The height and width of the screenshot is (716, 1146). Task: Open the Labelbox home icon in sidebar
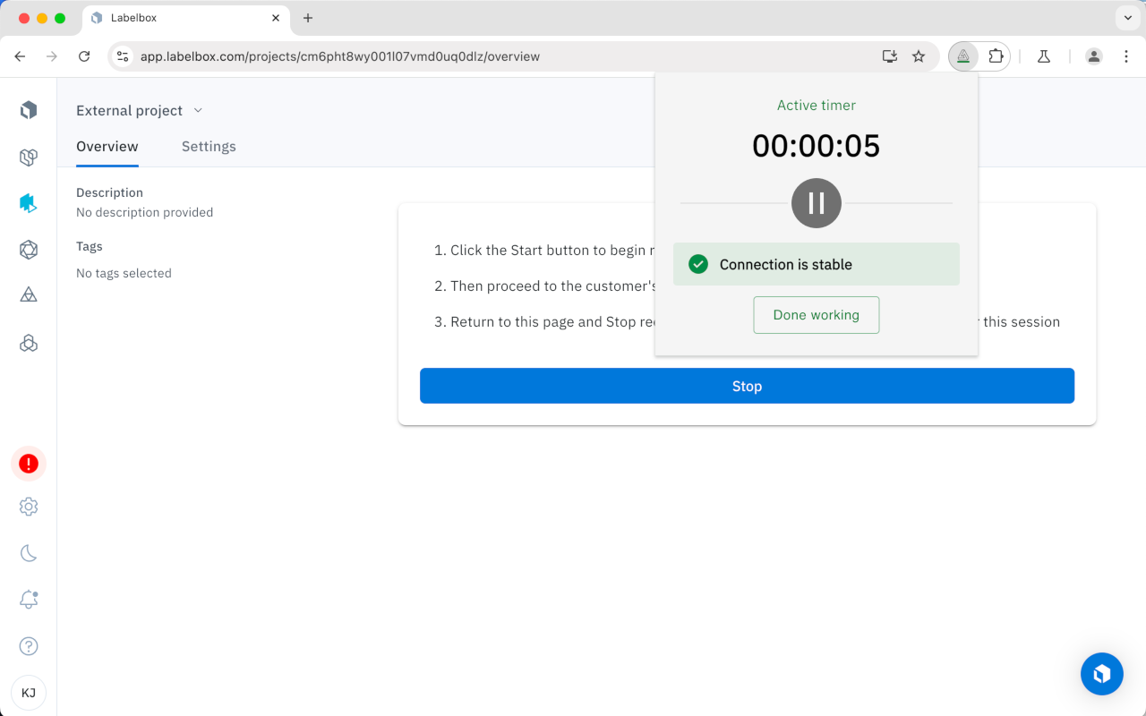(x=28, y=109)
